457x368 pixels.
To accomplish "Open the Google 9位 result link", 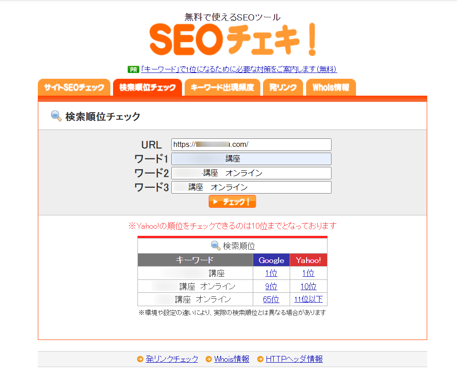I will pos(271,287).
